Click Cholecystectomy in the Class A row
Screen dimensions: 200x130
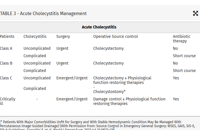[108, 48]
